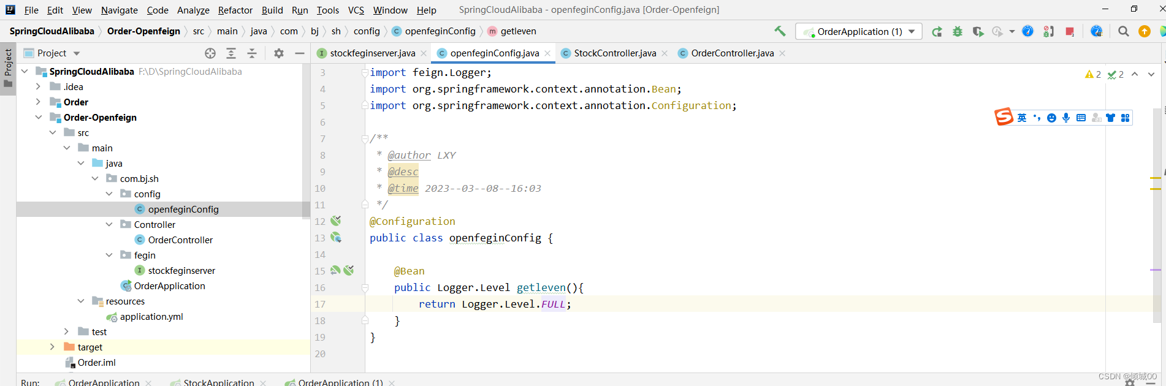Viewport: 1166px width, 386px height.
Task: Go to next highlighted error arrow
Action: [1151, 74]
